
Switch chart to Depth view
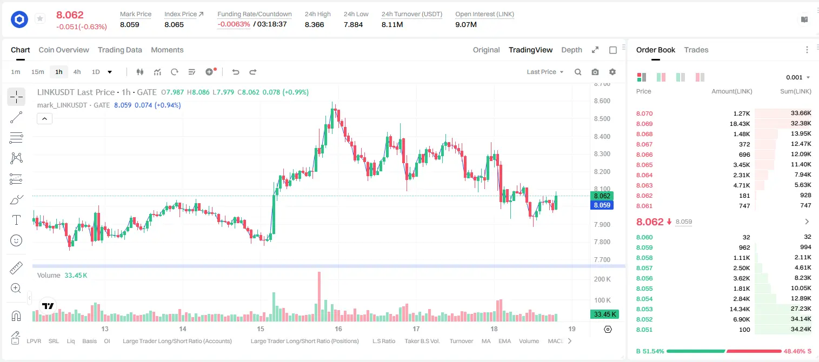pos(571,50)
